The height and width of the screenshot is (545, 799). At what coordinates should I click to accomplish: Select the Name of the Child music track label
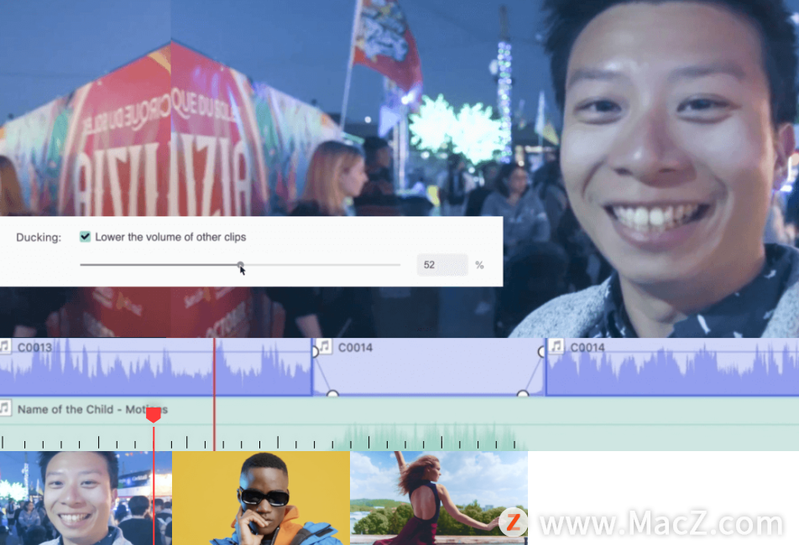[x=91, y=409]
